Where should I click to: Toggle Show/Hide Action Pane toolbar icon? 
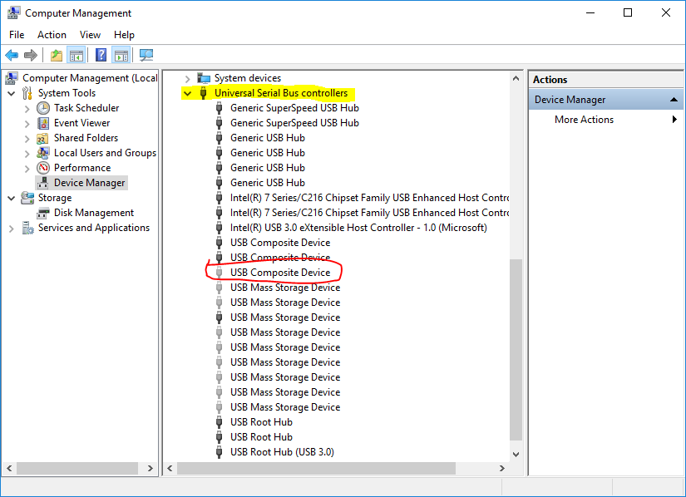click(121, 56)
